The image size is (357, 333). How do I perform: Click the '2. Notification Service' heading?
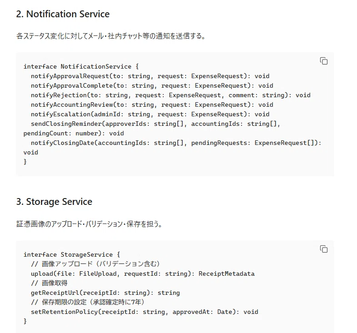pyautogui.click(x=63, y=14)
